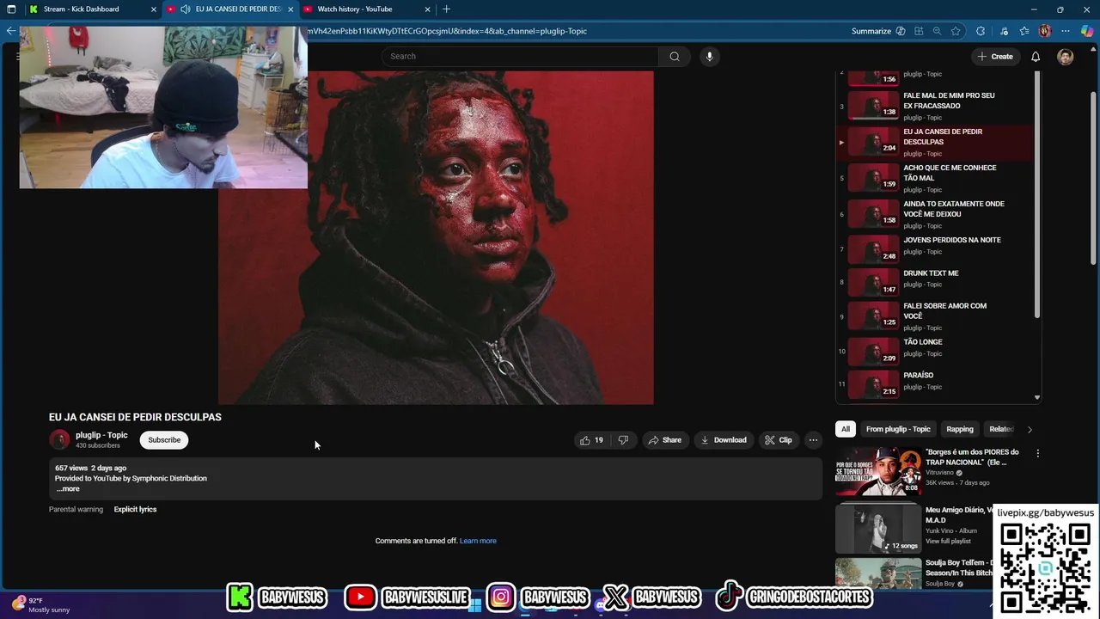
Task: Click the browser address bar URL
Action: coord(447,31)
